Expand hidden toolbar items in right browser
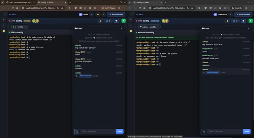The height and width of the screenshot is (138, 254). click(246, 8)
